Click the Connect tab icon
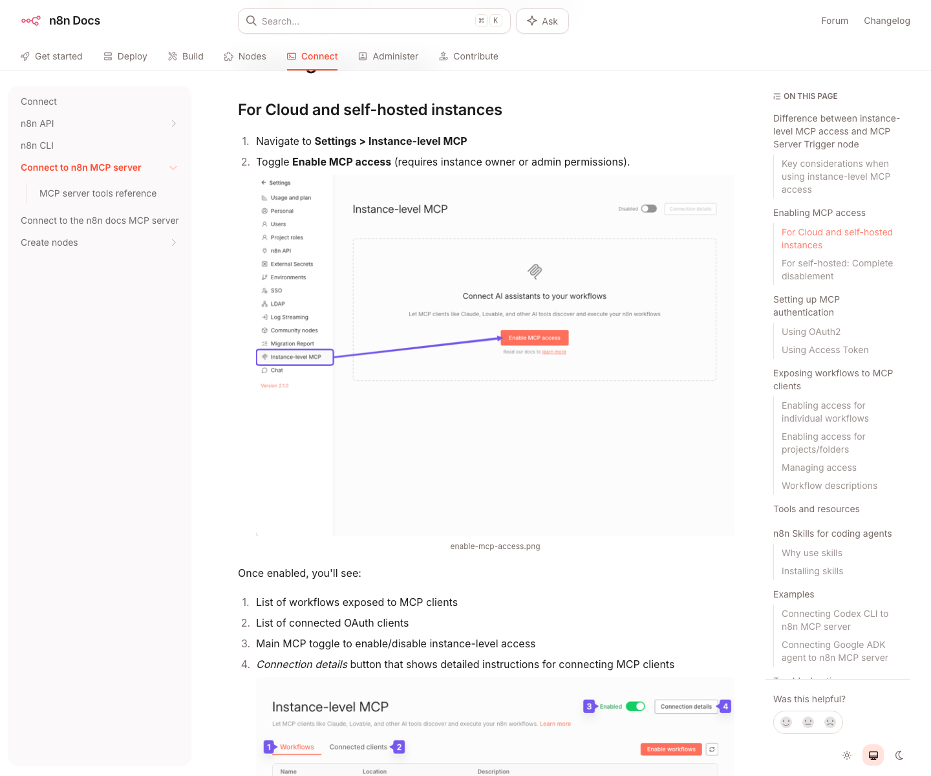This screenshot has height=776, width=931. pyautogui.click(x=292, y=56)
